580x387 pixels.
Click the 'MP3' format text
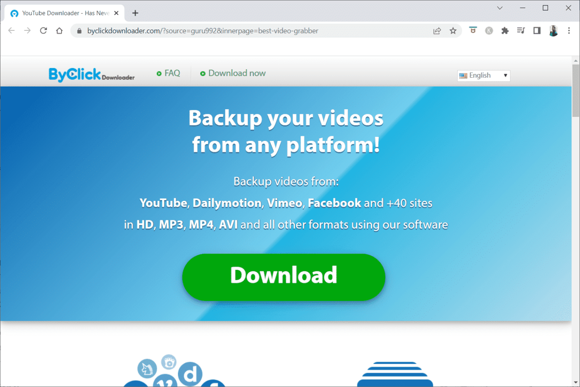point(171,225)
